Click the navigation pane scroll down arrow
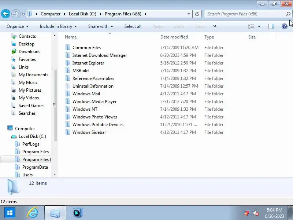 54,175
